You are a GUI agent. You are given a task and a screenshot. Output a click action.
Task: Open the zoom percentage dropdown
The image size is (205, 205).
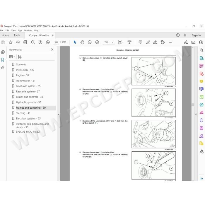(x=112, y=42)
